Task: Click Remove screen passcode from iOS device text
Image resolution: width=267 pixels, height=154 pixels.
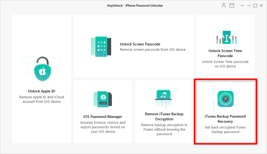Action: (152, 50)
